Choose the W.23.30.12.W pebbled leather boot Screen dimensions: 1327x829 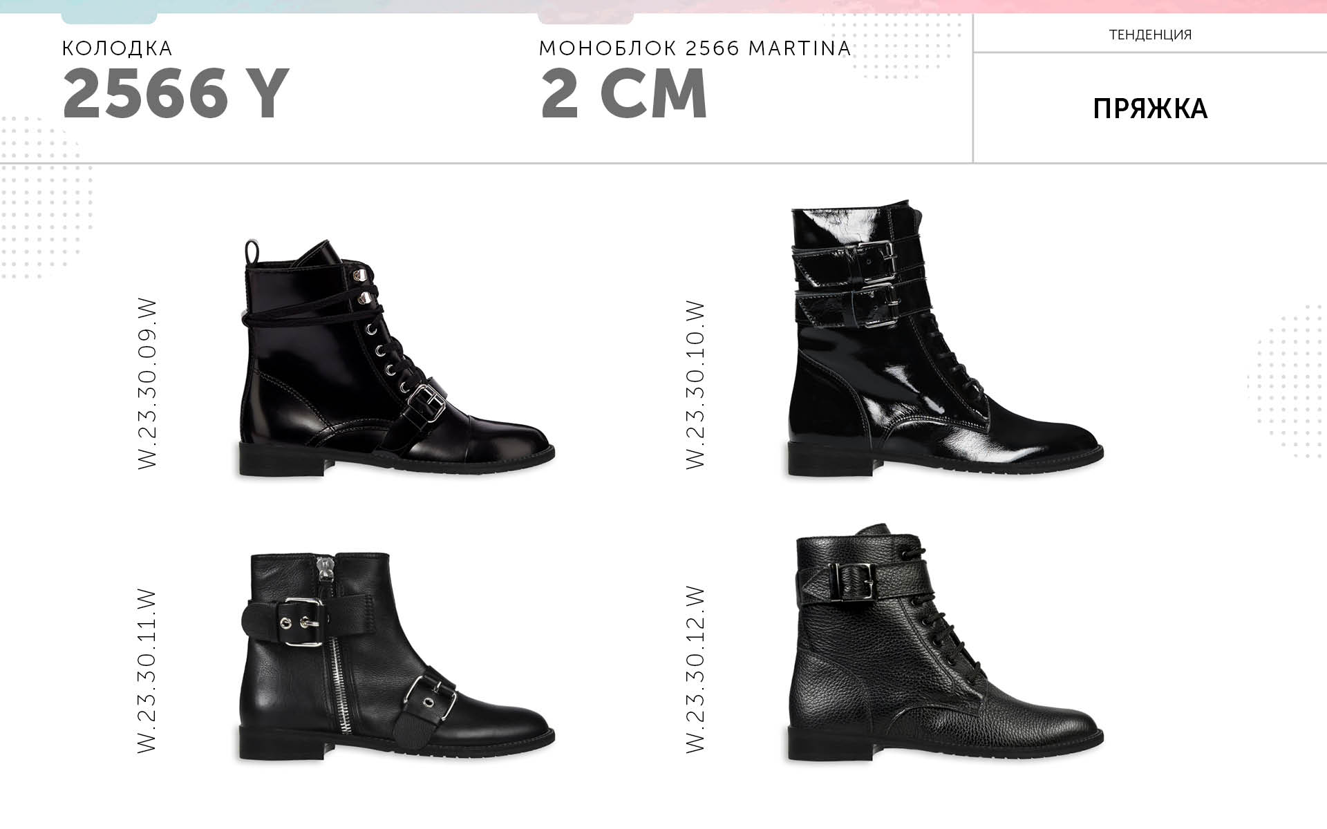(945, 644)
